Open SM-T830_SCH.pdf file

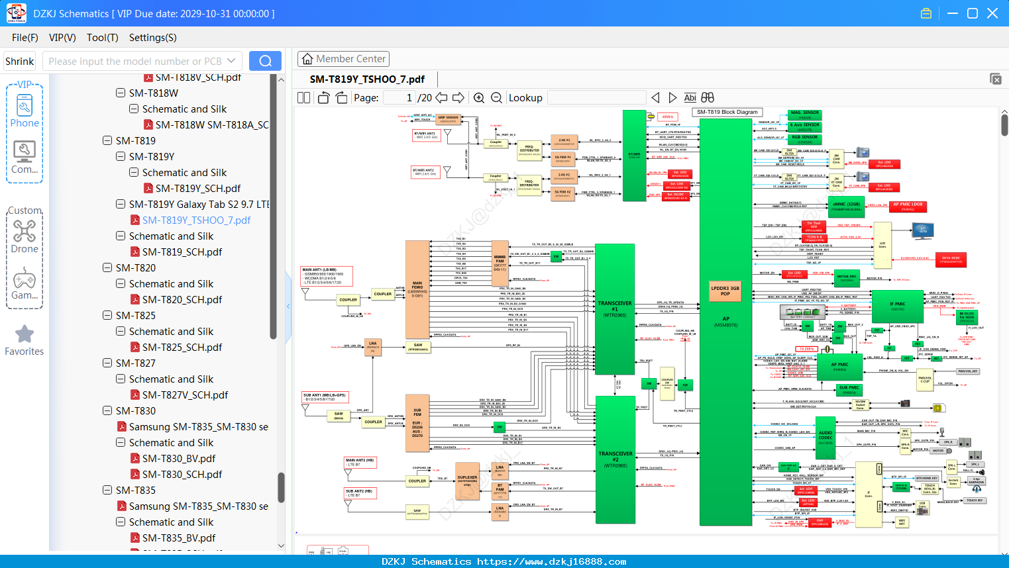pyautogui.click(x=182, y=475)
